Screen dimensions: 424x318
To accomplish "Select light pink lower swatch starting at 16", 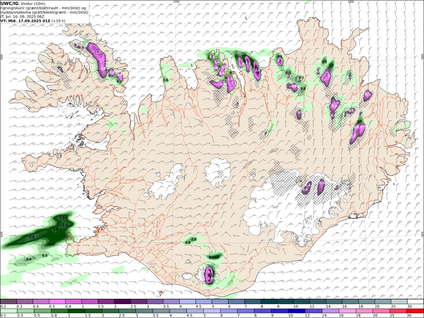I will tap(347, 311).
